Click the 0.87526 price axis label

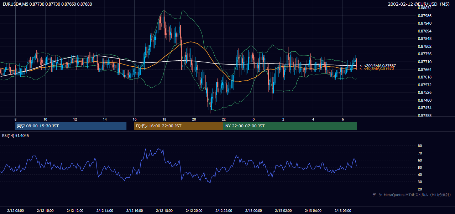pos(425,93)
